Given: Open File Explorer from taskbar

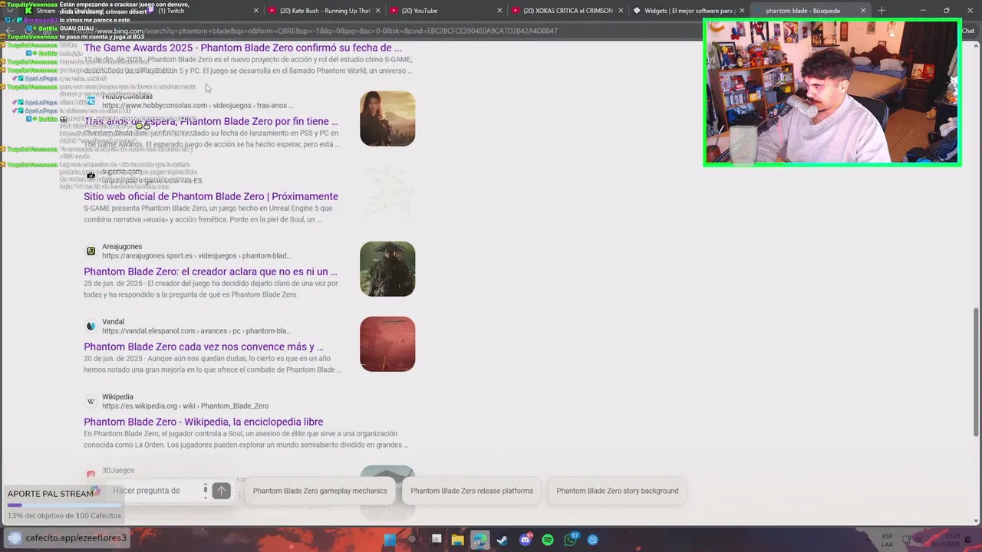Looking at the screenshot, I should pyautogui.click(x=458, y=540).
